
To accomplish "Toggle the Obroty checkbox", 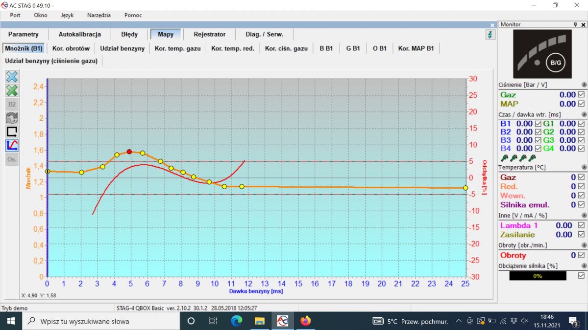I will click(581, 255).
